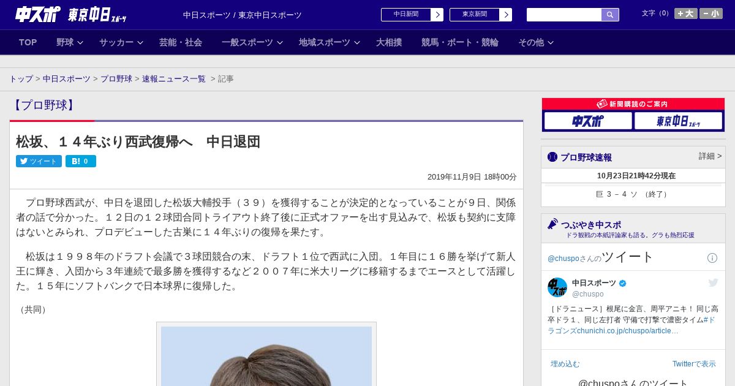Open the つぶやき中スポ heading link

pos(591,225)
